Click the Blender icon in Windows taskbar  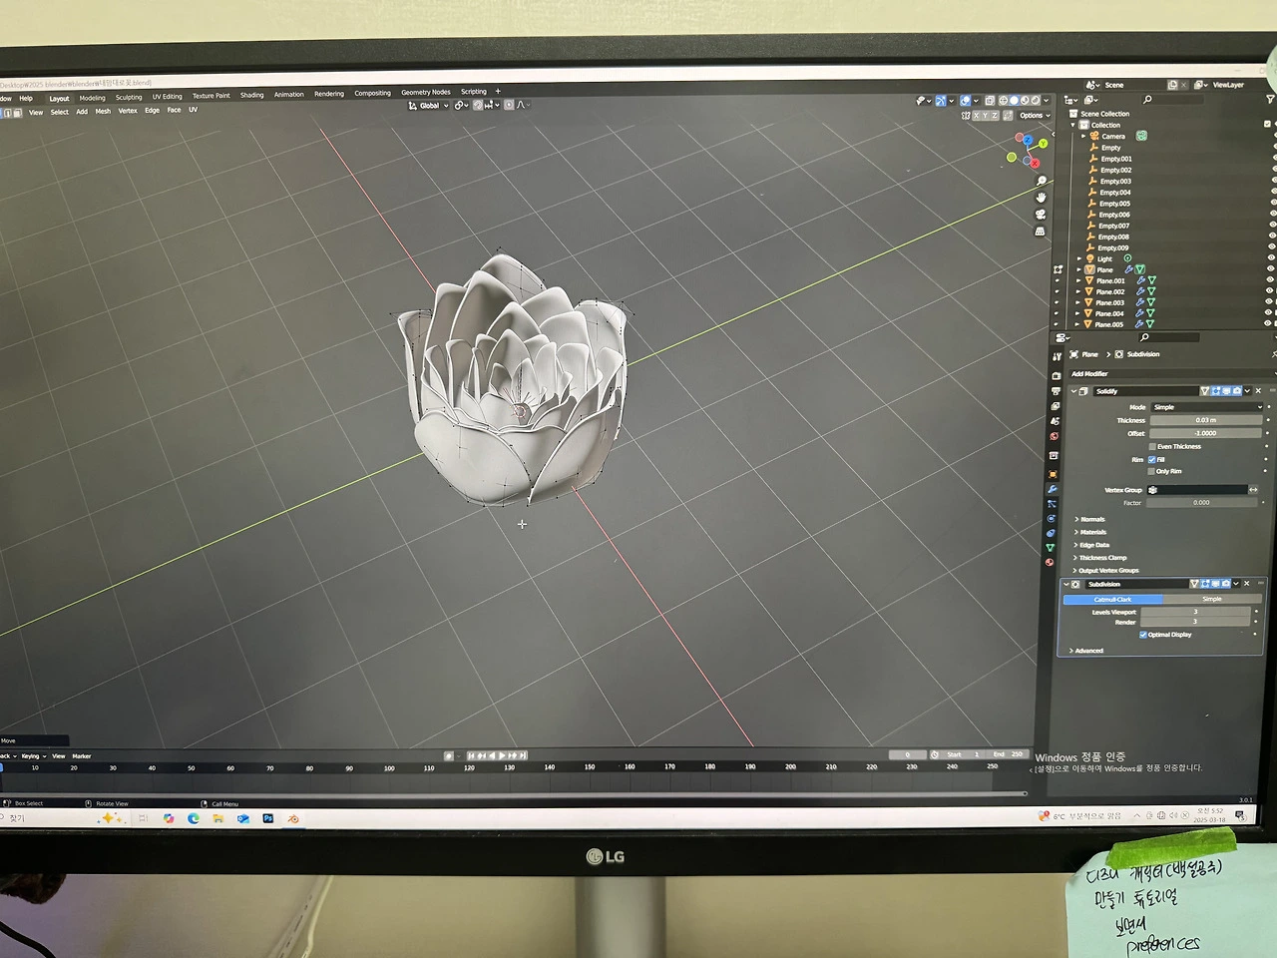click(x=293, y=819)
